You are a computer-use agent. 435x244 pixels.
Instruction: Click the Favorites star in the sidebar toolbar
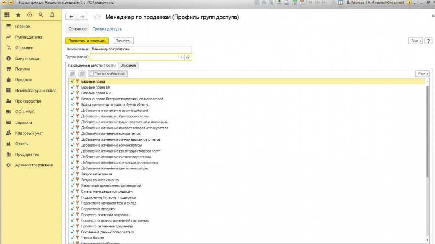(18, 15)
